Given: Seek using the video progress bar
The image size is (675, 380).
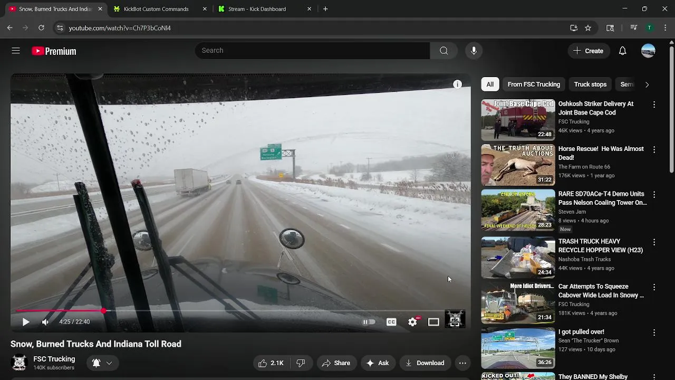Looking at the screenshot, I should (x=240, y=311).
